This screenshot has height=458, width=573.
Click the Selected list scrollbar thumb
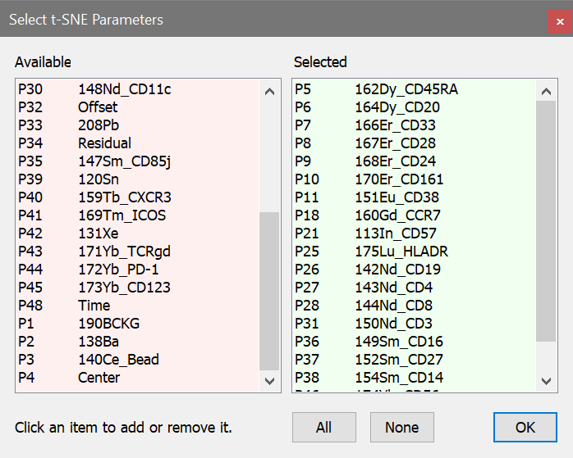click(547, 221)
